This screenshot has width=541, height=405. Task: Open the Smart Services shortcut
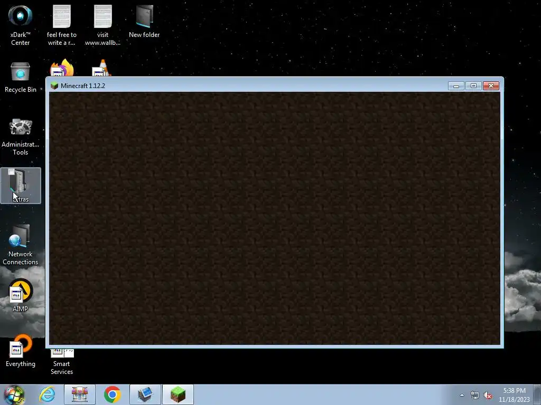62,362
